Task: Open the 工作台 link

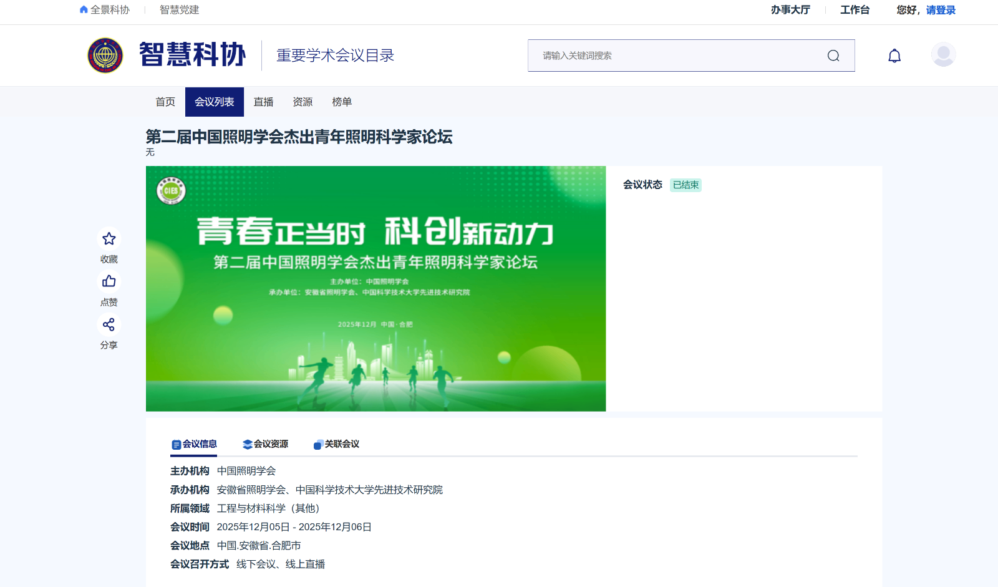Action: pyautogui.click(x=855, y=9)
